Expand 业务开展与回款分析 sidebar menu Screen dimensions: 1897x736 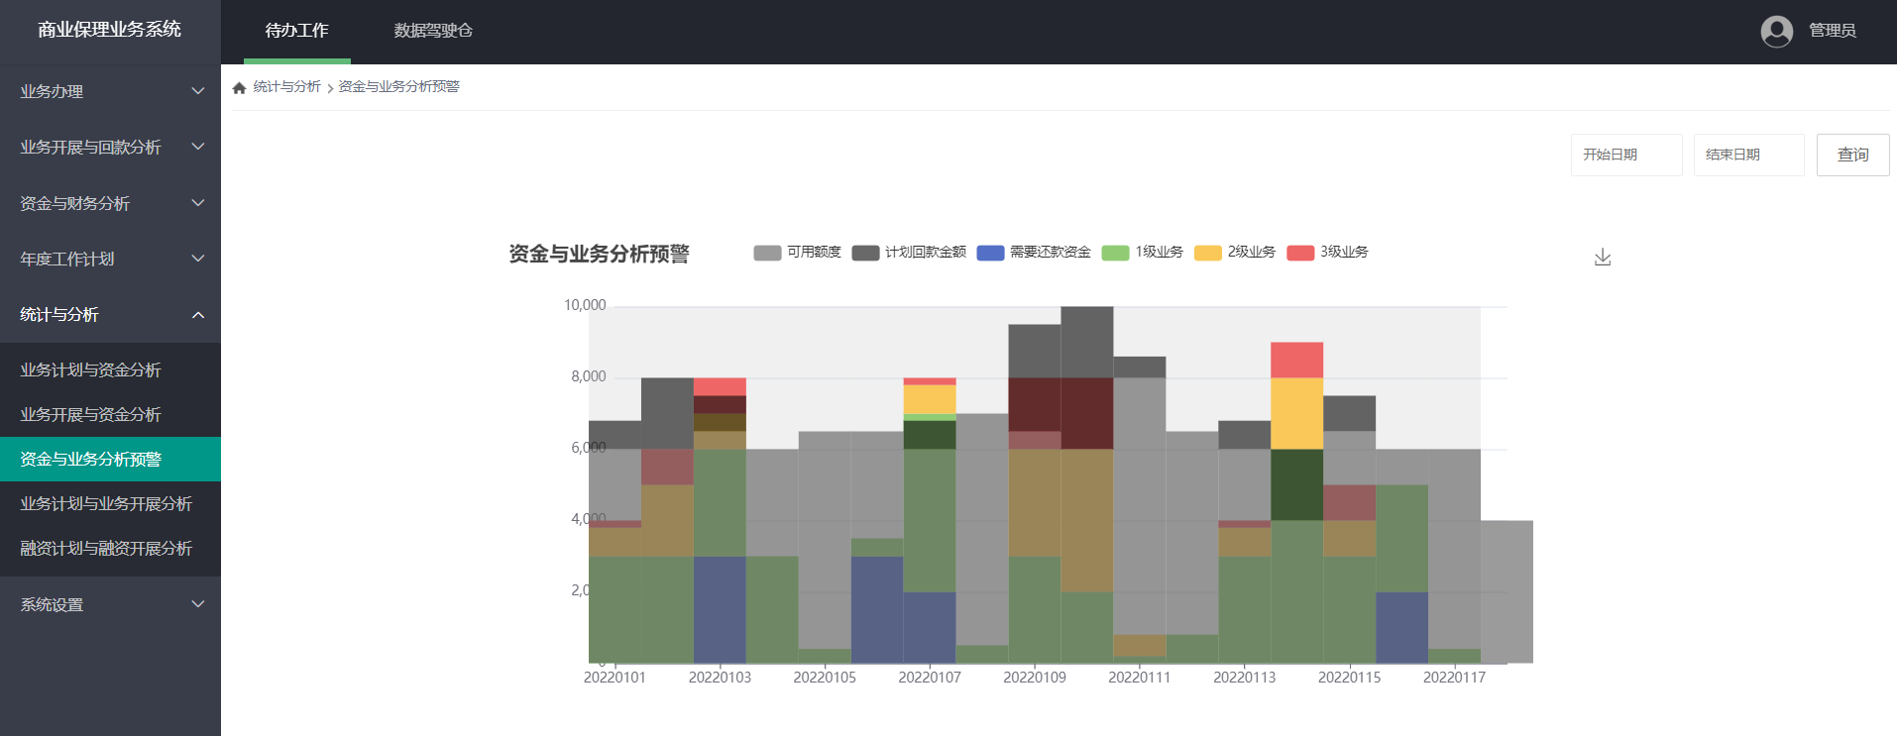coord(110,147)
